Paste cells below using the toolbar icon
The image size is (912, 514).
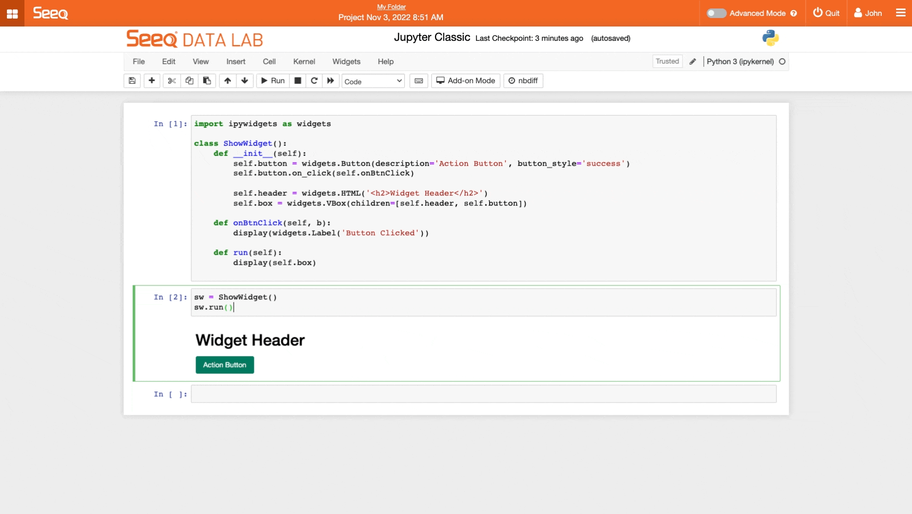207,81
